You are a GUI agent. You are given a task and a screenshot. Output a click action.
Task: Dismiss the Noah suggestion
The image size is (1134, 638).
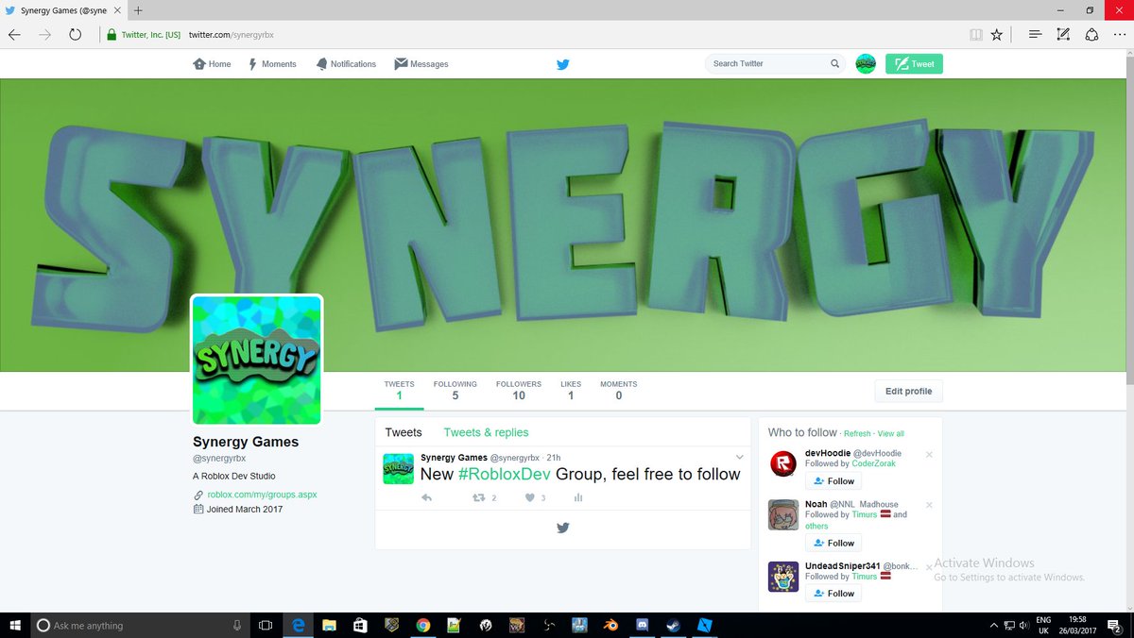click(x=929, y=505)
